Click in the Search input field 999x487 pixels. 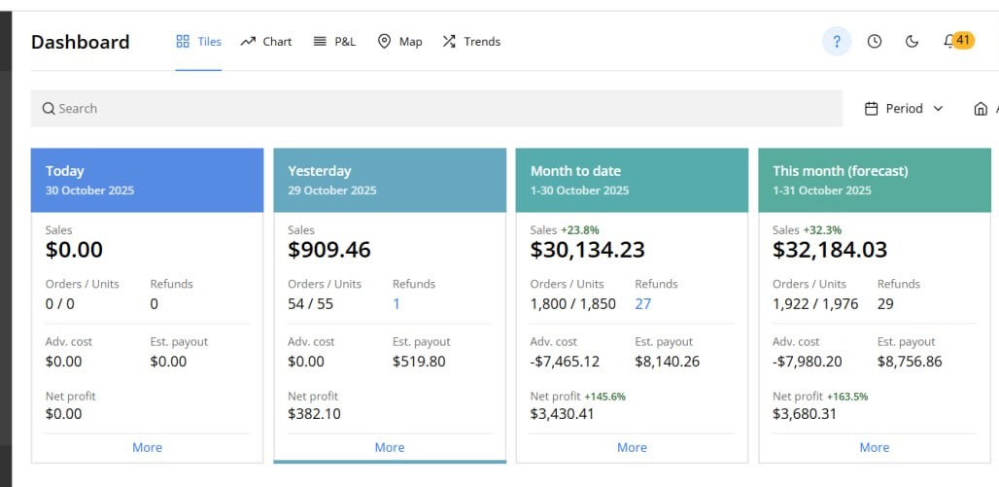point(437,109)
